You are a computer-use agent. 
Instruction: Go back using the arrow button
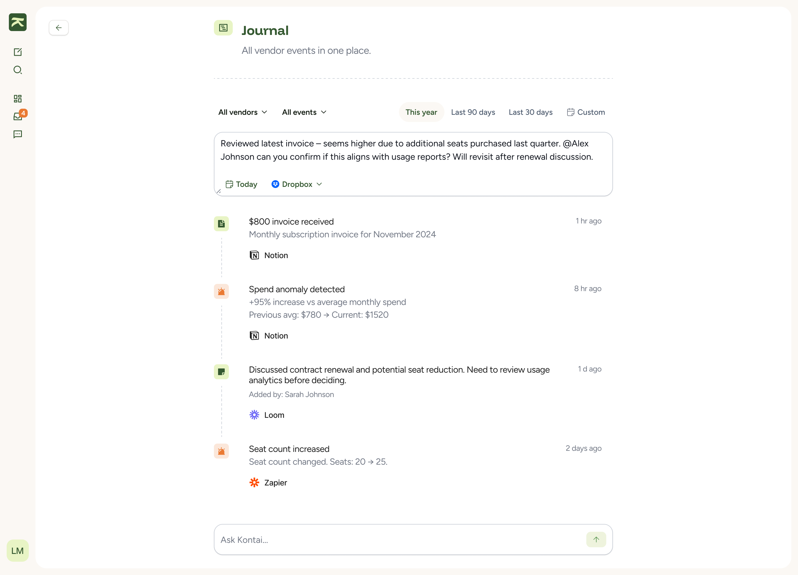tap(59, 28)
